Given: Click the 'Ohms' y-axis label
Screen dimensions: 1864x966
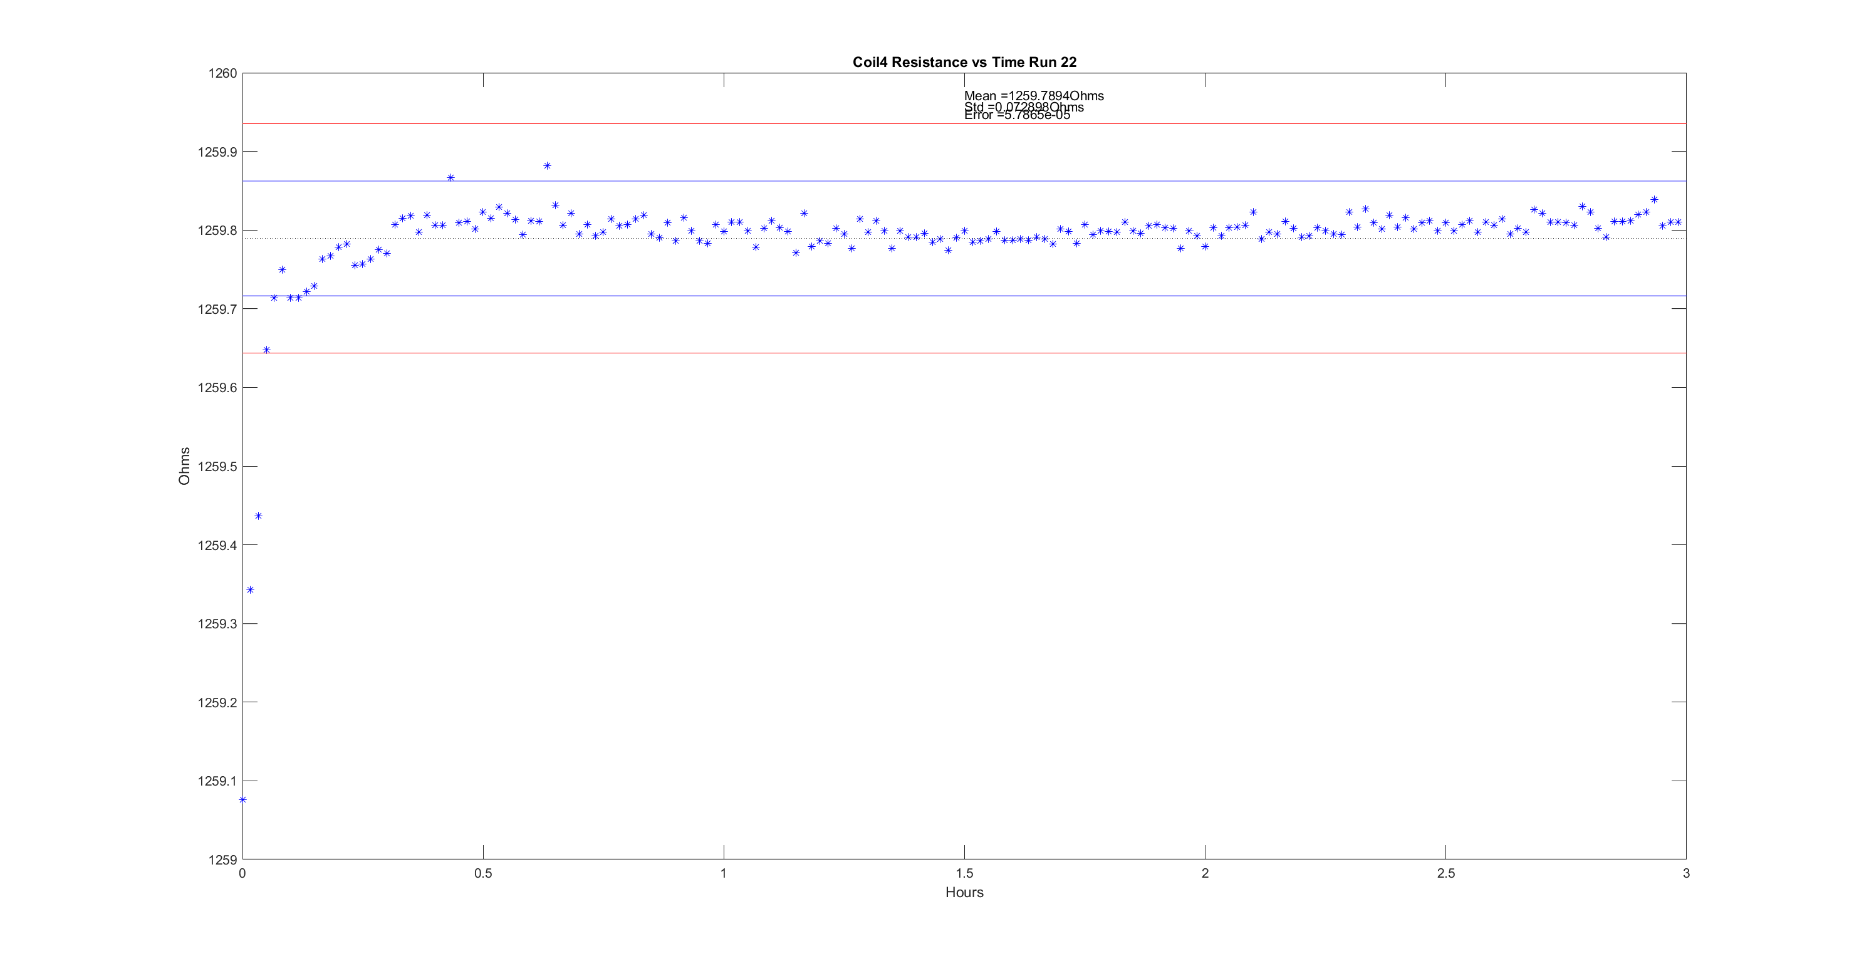Looking at the screenshot, I should tap(184, 466).
